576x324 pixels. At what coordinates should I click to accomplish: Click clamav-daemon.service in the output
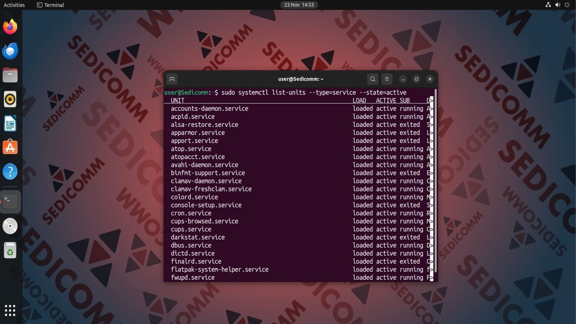pos(206,181)
